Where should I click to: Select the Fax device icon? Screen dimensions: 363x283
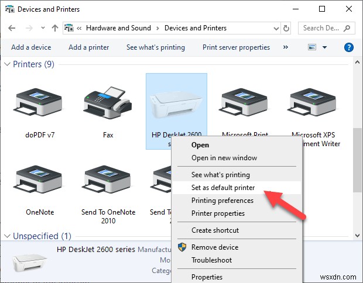click(108, 103)
